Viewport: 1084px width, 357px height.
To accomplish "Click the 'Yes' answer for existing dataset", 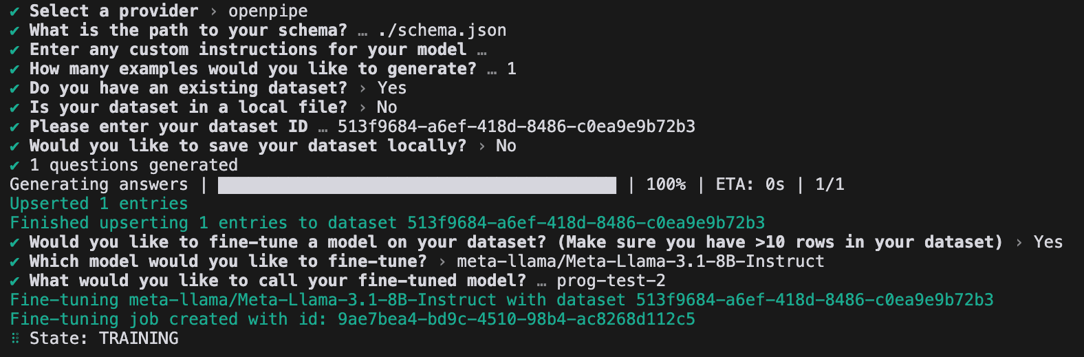I will point(391,88).
